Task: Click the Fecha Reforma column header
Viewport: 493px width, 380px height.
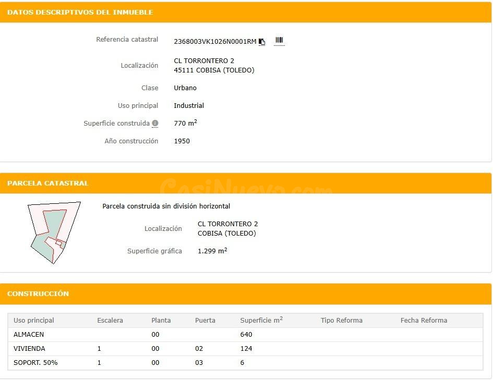Action: click(x=424, y=321)
